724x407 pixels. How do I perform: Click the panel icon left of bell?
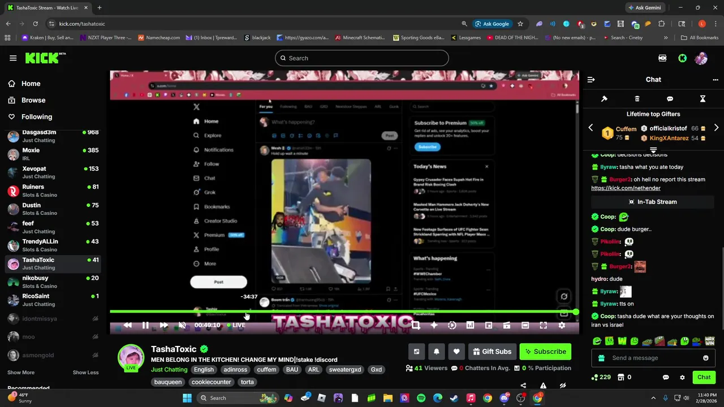tap(416, 352)
